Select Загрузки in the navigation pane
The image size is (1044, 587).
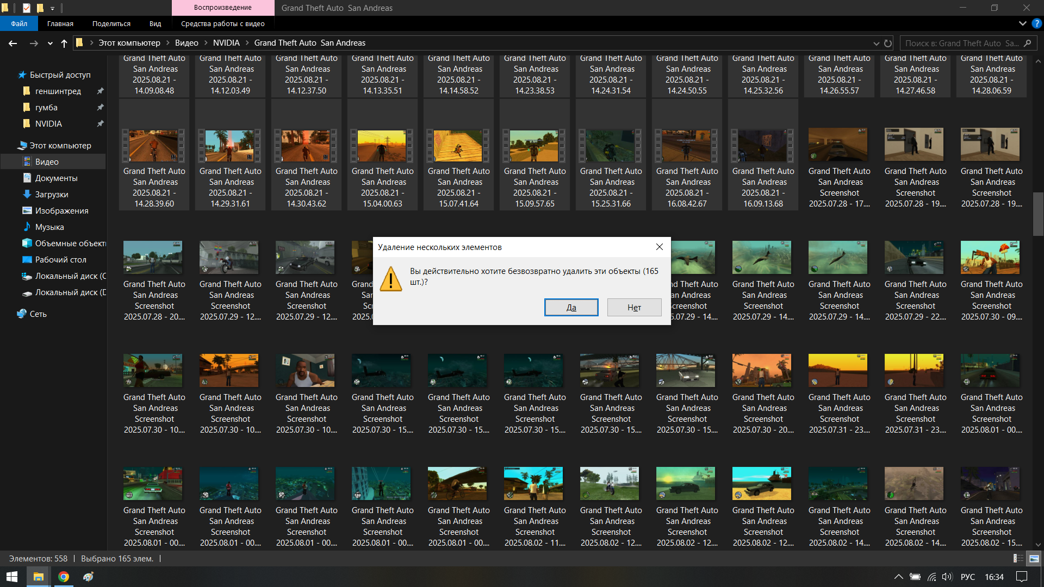click(52, 194)
